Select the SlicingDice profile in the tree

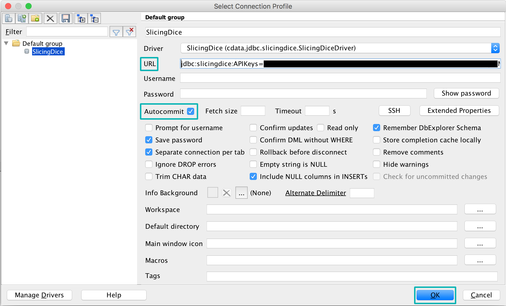click(48, 52)
